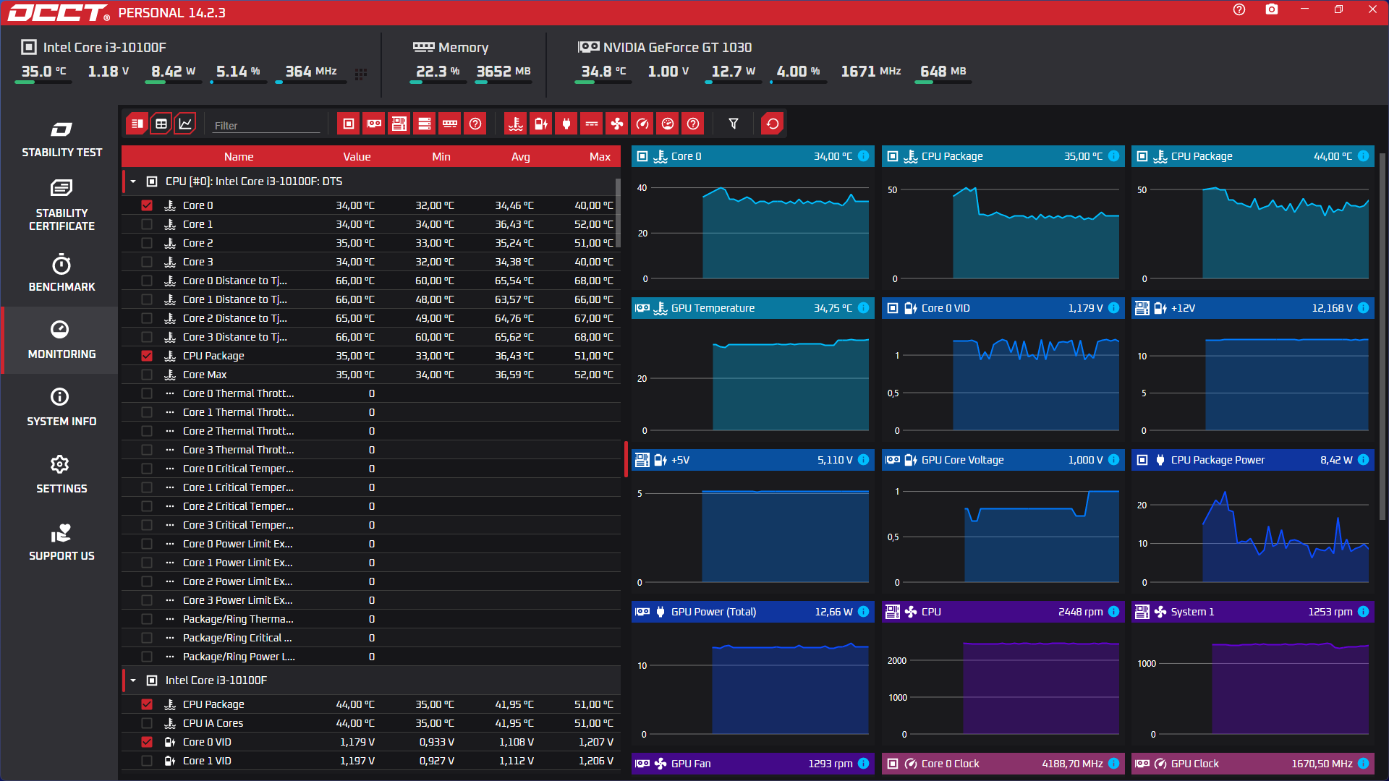Show info for GPU Core Voltage graph
The image size is (1389, 781).
click(1114, 460)
